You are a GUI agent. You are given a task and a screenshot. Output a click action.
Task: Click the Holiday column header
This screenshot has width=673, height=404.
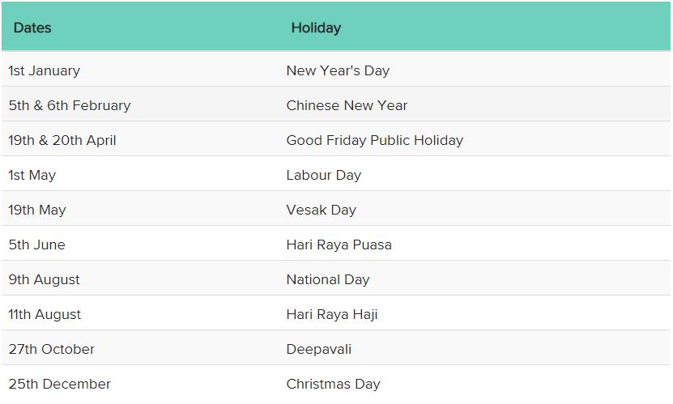[316, 28]
